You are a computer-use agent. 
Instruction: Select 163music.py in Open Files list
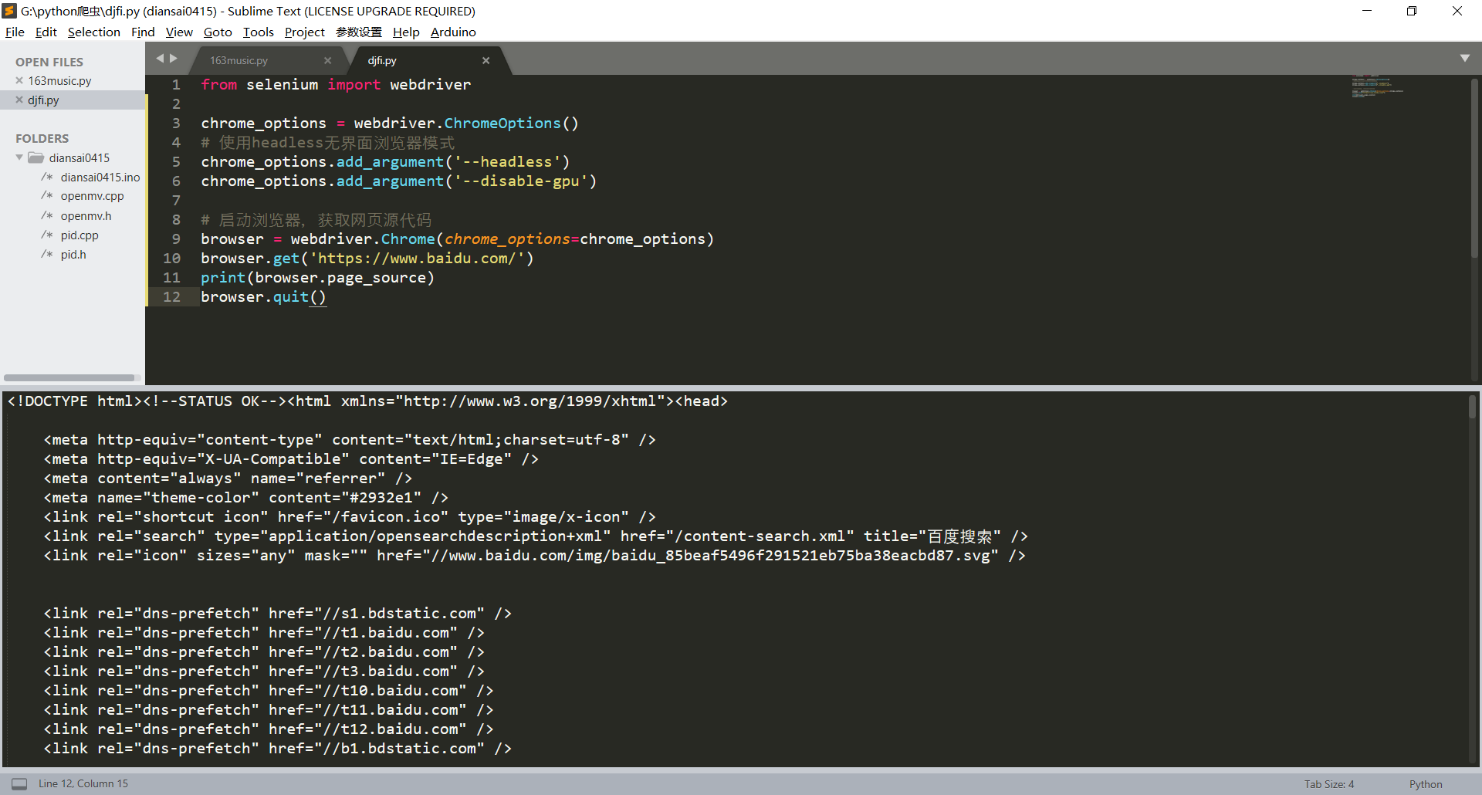click(59, 80)
